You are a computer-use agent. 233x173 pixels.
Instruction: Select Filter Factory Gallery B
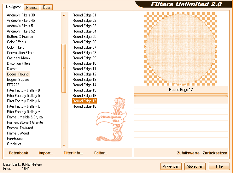coord(23,90)
